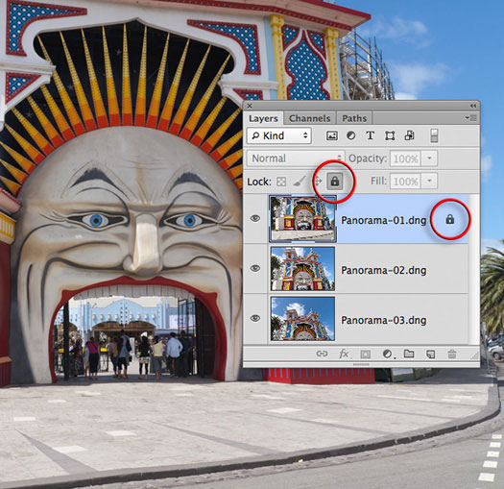Screen dimensions: 504x489
Task: Click lock badge on Panorama-01.dng layer
Action: [x=449, y=219]
